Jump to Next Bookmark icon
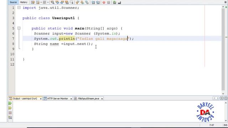Screen dimensions: 228x128 [x=82, y=2]
